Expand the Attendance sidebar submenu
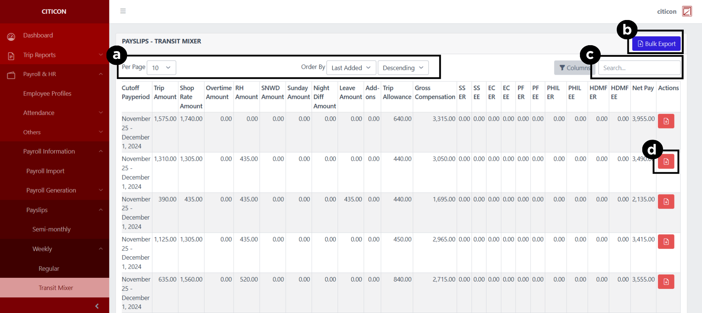 55,113
